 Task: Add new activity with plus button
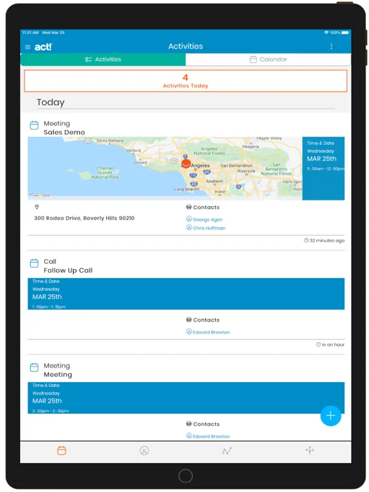pos(331,416)
